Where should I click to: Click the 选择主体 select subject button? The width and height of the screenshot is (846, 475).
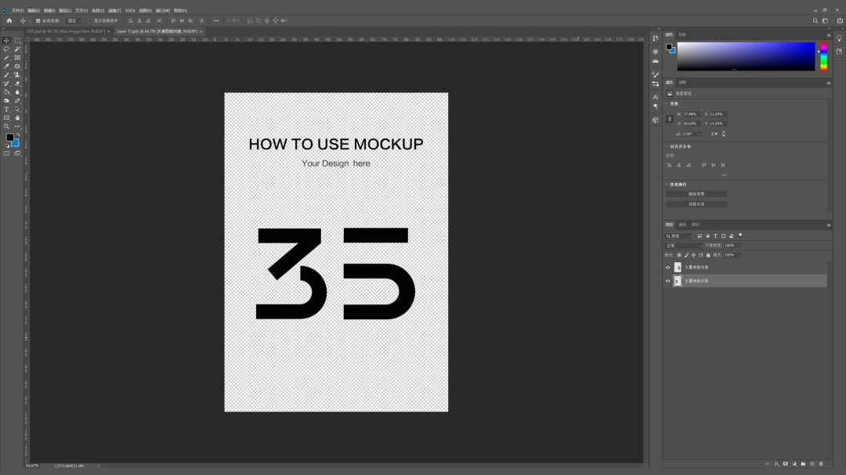coord(696,204)
